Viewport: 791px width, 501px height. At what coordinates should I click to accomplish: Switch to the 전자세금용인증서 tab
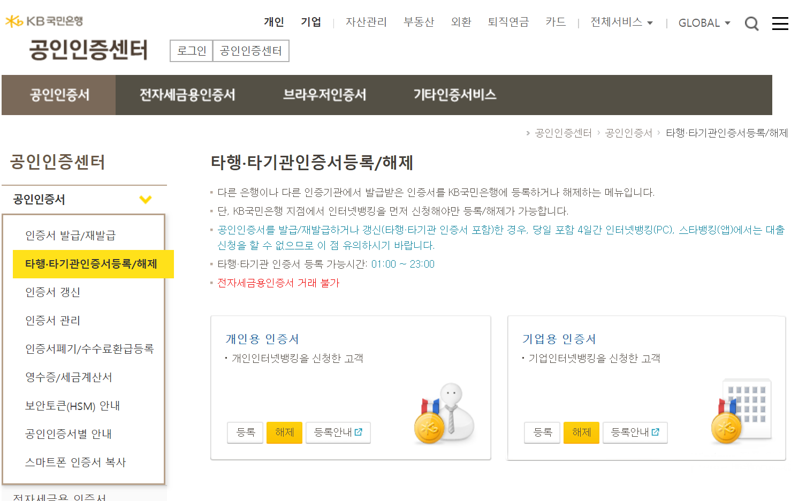[x=187, y=95]
